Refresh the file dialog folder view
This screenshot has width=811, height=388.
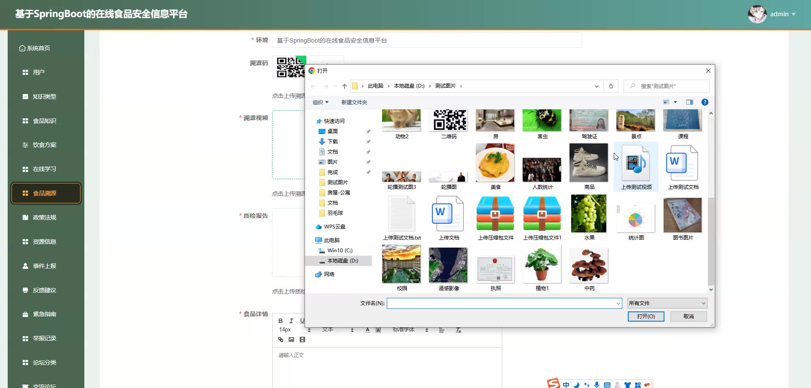(x=611, y=86)
